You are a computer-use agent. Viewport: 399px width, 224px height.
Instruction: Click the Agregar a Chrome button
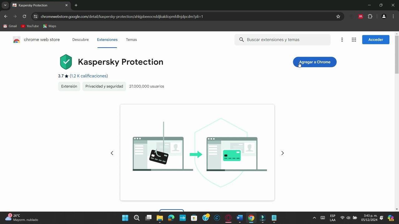click(x=315, y=62)
